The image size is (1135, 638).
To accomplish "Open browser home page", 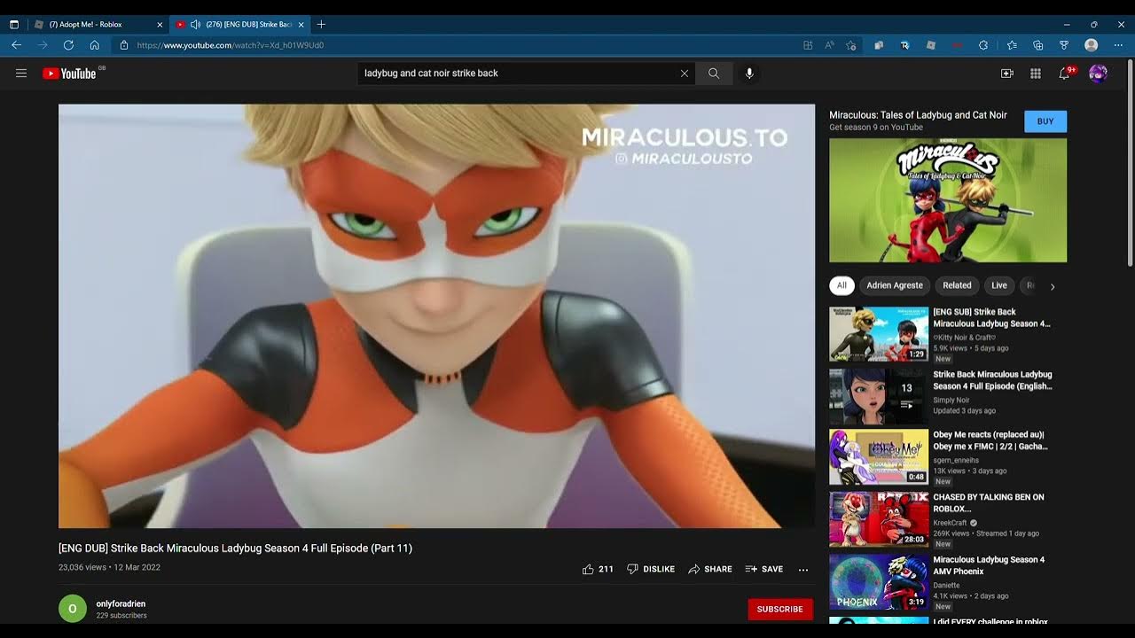I will pos(95,45).
